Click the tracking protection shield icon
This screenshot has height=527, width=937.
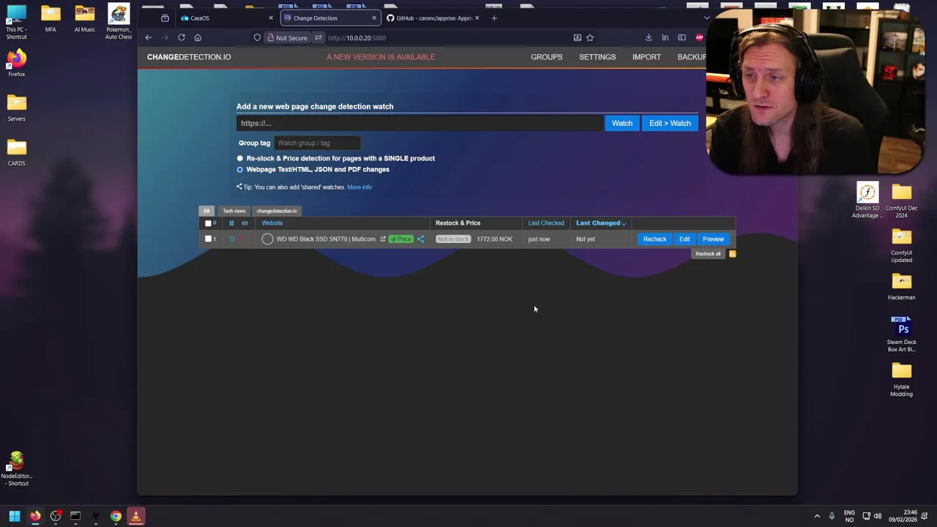click(x=257, y=37)
